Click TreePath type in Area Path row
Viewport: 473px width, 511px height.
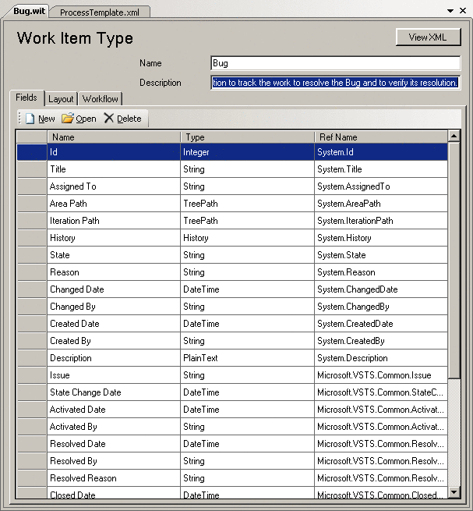[247, 204]
